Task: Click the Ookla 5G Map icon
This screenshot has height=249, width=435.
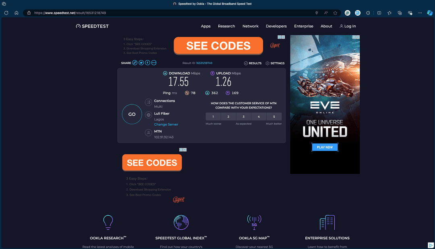Action: coord(254,222)
